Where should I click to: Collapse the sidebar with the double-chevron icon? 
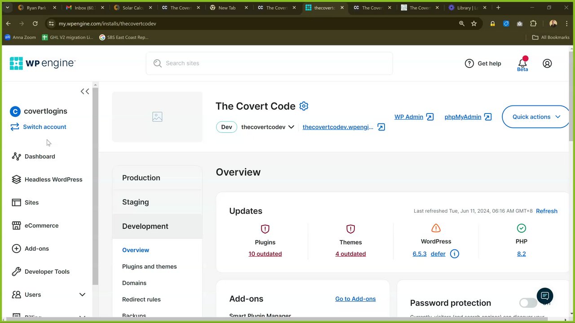pyautogui.click(x=85, y=92)
